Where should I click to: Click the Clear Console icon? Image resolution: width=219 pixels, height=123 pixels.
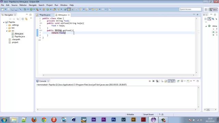point(162,81)
